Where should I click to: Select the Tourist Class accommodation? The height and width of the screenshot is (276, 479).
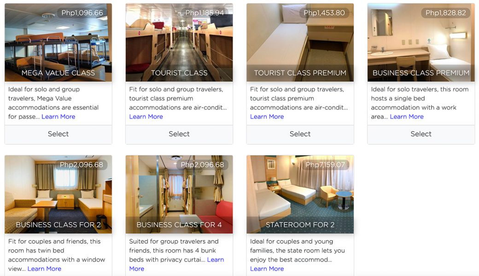coord(179,134)
